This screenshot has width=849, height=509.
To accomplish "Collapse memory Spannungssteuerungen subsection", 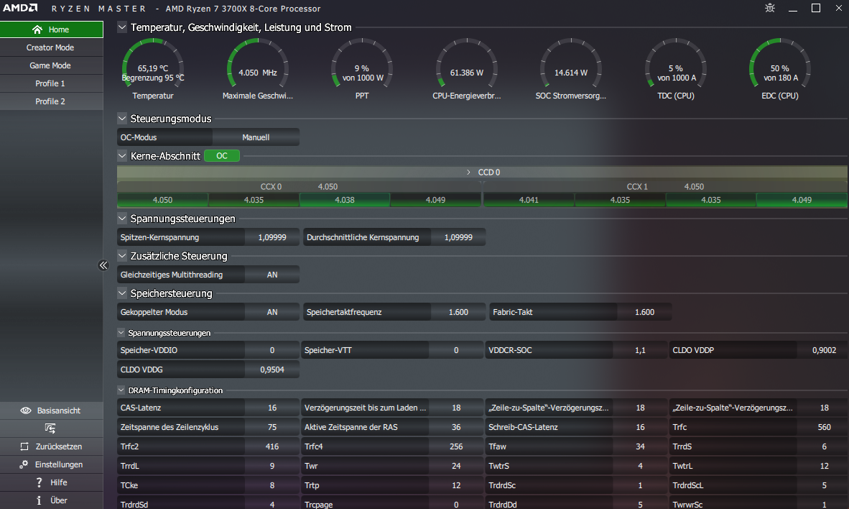I will [x=121, y=333].
